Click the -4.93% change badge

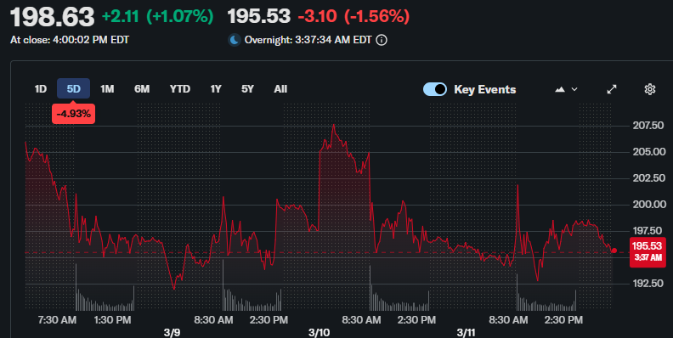coord(73,114)
